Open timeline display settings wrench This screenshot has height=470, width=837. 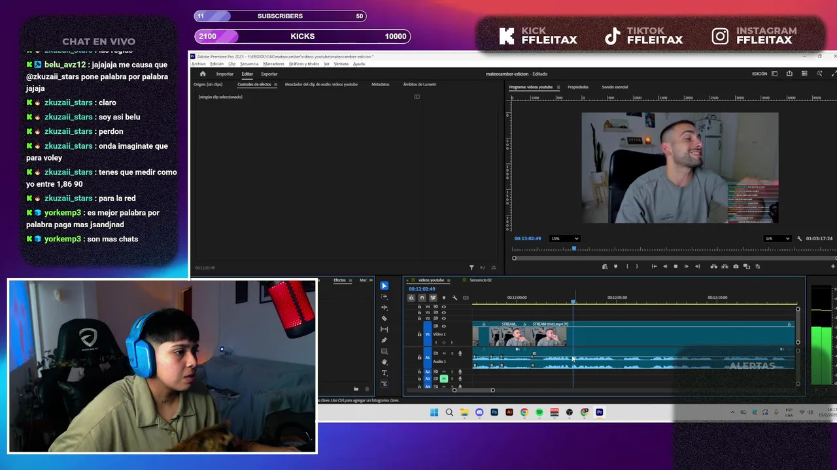click(454, 298)
